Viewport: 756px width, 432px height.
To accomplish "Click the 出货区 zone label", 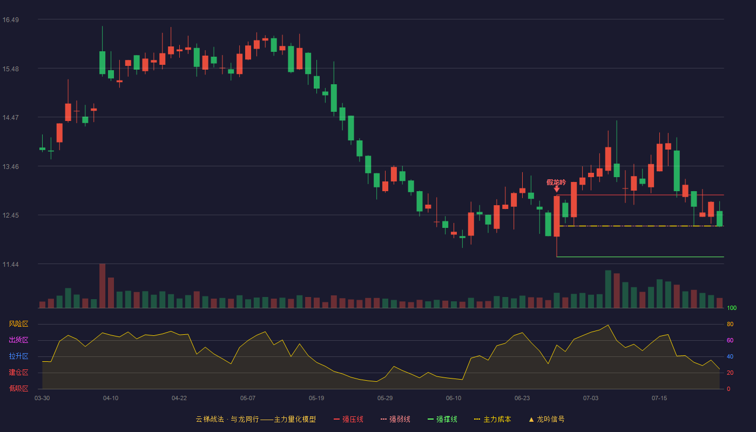I will coord(18,340).
